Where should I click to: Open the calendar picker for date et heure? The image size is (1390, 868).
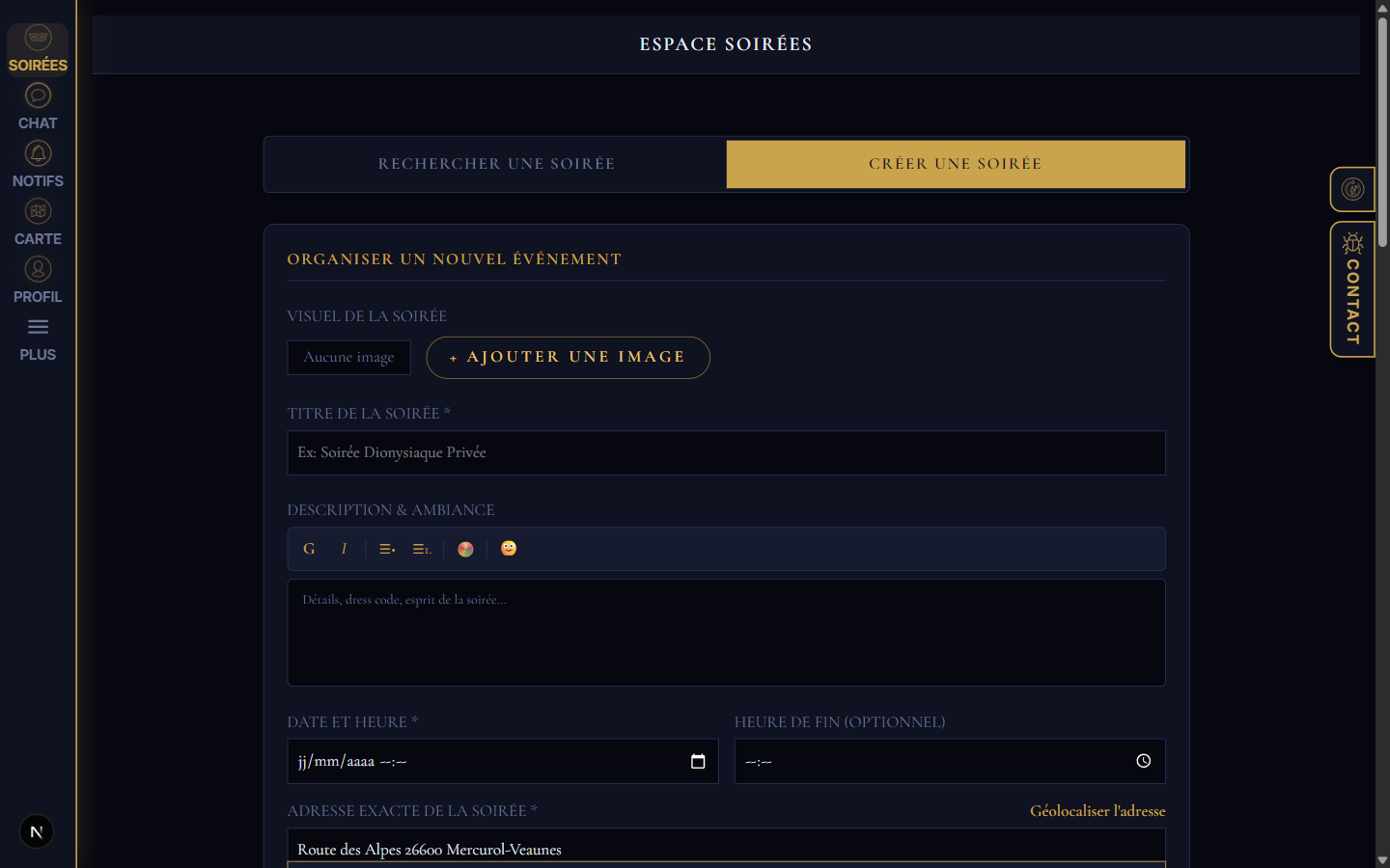coord(698,761)
